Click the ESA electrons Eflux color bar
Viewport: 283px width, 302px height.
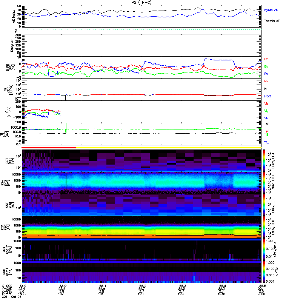click(264, 227)
